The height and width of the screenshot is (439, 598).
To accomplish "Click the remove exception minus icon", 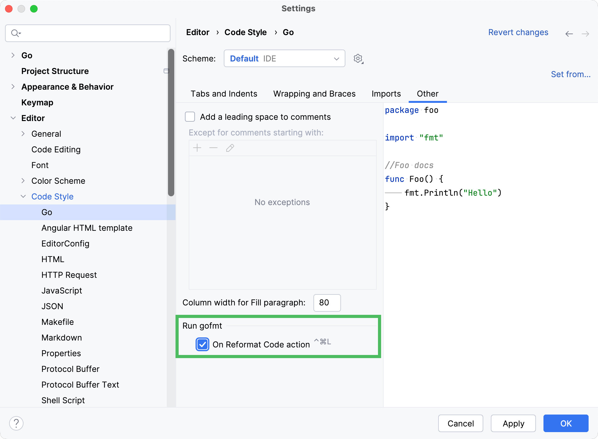I will 213,148.
